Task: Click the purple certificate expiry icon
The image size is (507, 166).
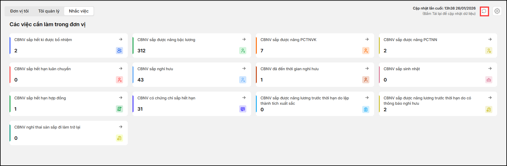Action: 243,109
